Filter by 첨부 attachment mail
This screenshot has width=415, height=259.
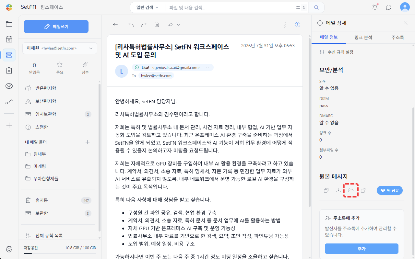point(85,68)
